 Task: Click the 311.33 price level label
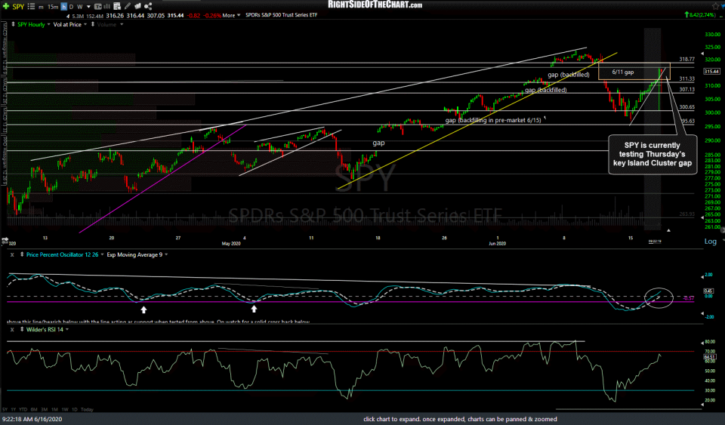click(x=686, y=79)
